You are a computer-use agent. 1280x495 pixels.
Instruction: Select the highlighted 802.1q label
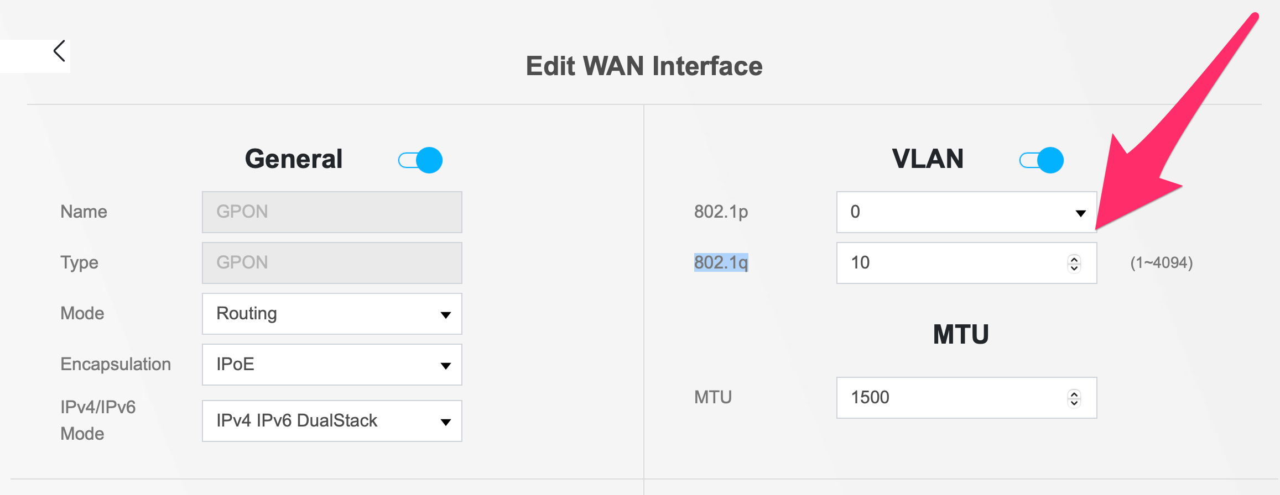tap(722, 263)
